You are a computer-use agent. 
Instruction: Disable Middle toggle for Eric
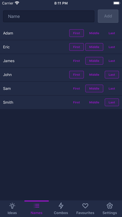pos(94,47)
